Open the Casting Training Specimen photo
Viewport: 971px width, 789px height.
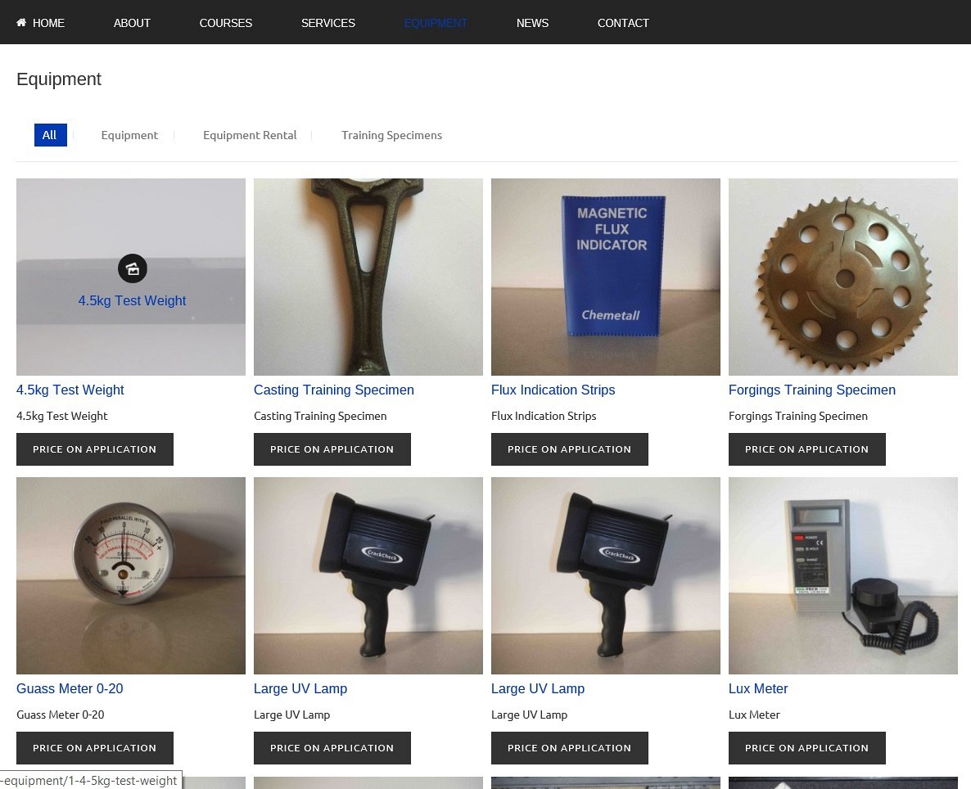click(x=368, y=277)
